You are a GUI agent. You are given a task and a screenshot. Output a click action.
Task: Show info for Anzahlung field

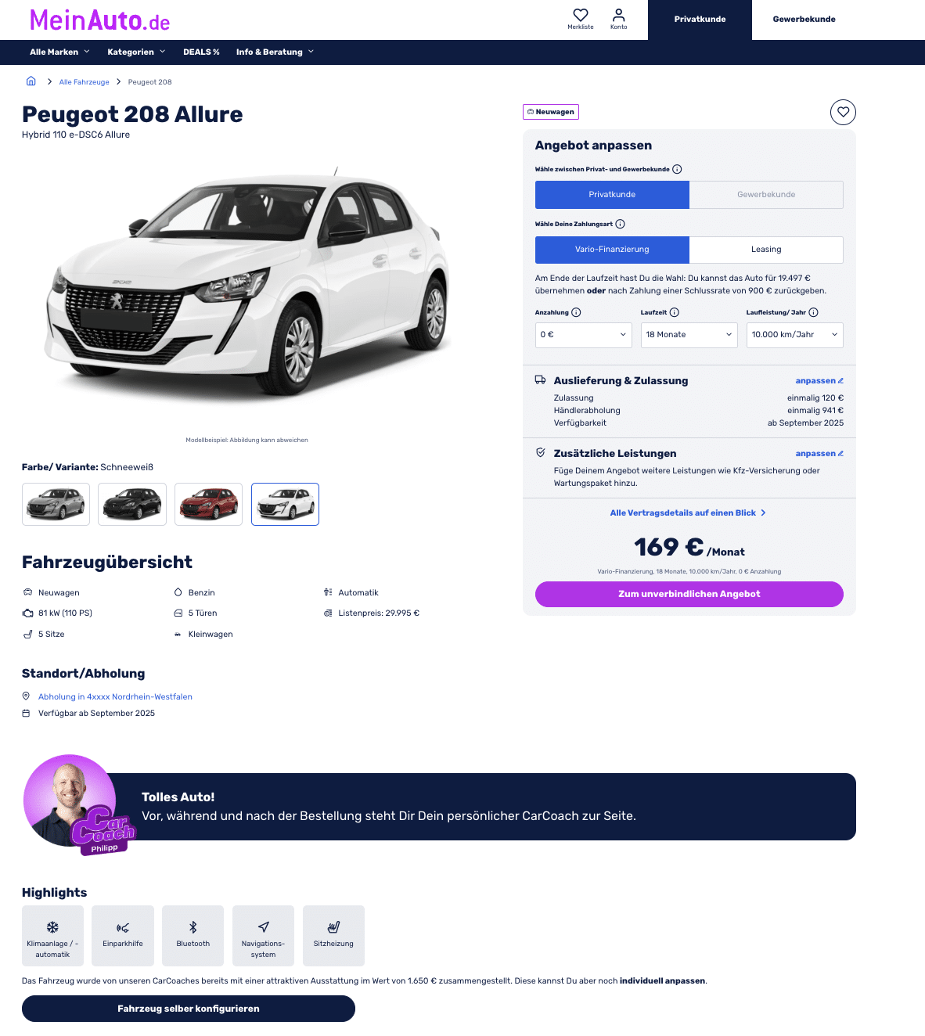576,312
